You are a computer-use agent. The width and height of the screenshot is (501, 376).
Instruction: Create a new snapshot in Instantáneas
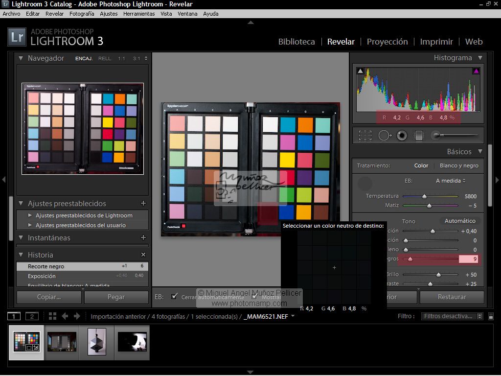tap(143, 237)
